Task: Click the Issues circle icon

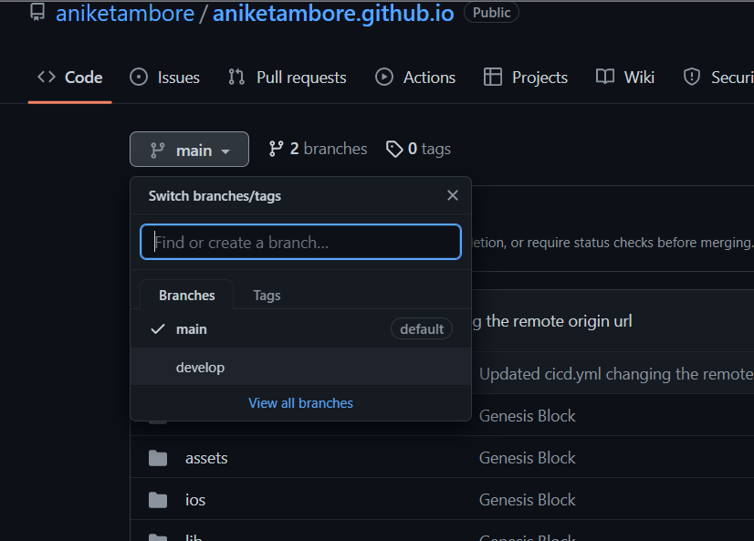Action: point(139,78)
